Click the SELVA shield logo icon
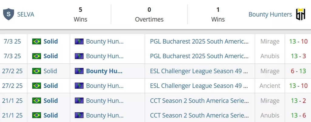 click(x=9, y=14)
